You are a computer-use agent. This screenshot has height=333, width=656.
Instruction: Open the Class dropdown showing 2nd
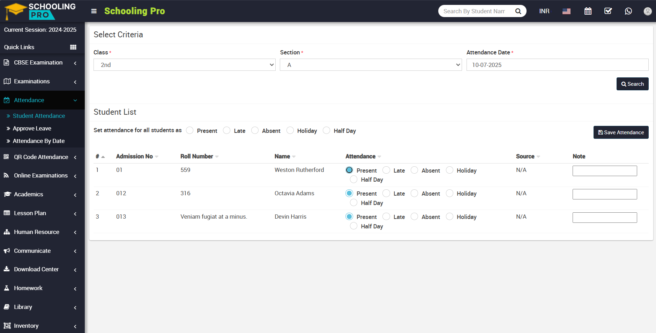point(184,65)
